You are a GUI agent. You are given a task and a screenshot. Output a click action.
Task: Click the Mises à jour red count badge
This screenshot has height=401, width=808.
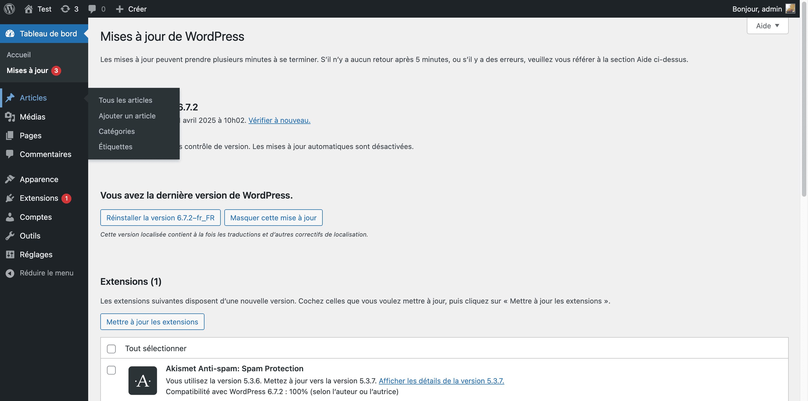56,71
